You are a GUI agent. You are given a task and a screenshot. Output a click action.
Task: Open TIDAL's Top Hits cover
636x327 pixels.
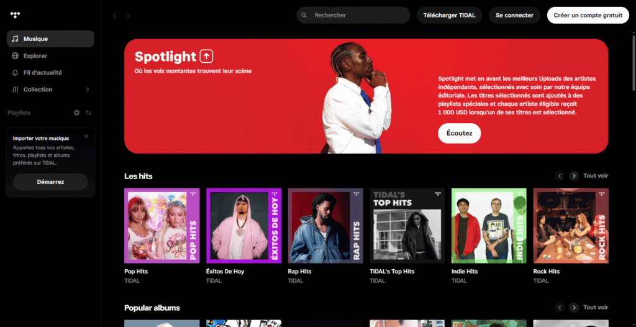(x=407, y=226)
